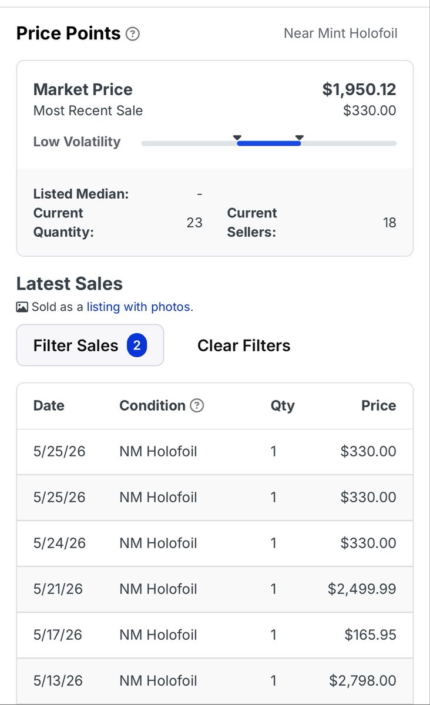Select the 5/24/26 sale row at $330.00
Viewport: 430px width, 705px height.
pos(215,543)
